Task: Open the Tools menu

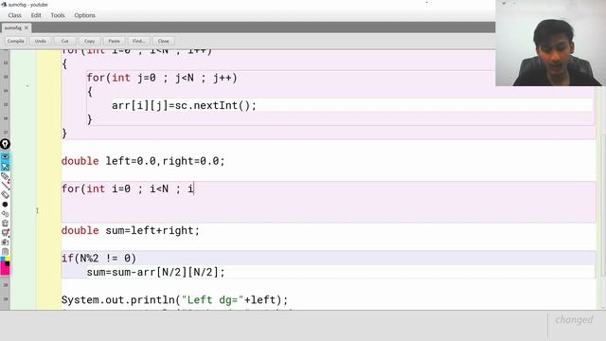Action: (x=58, y=15)
